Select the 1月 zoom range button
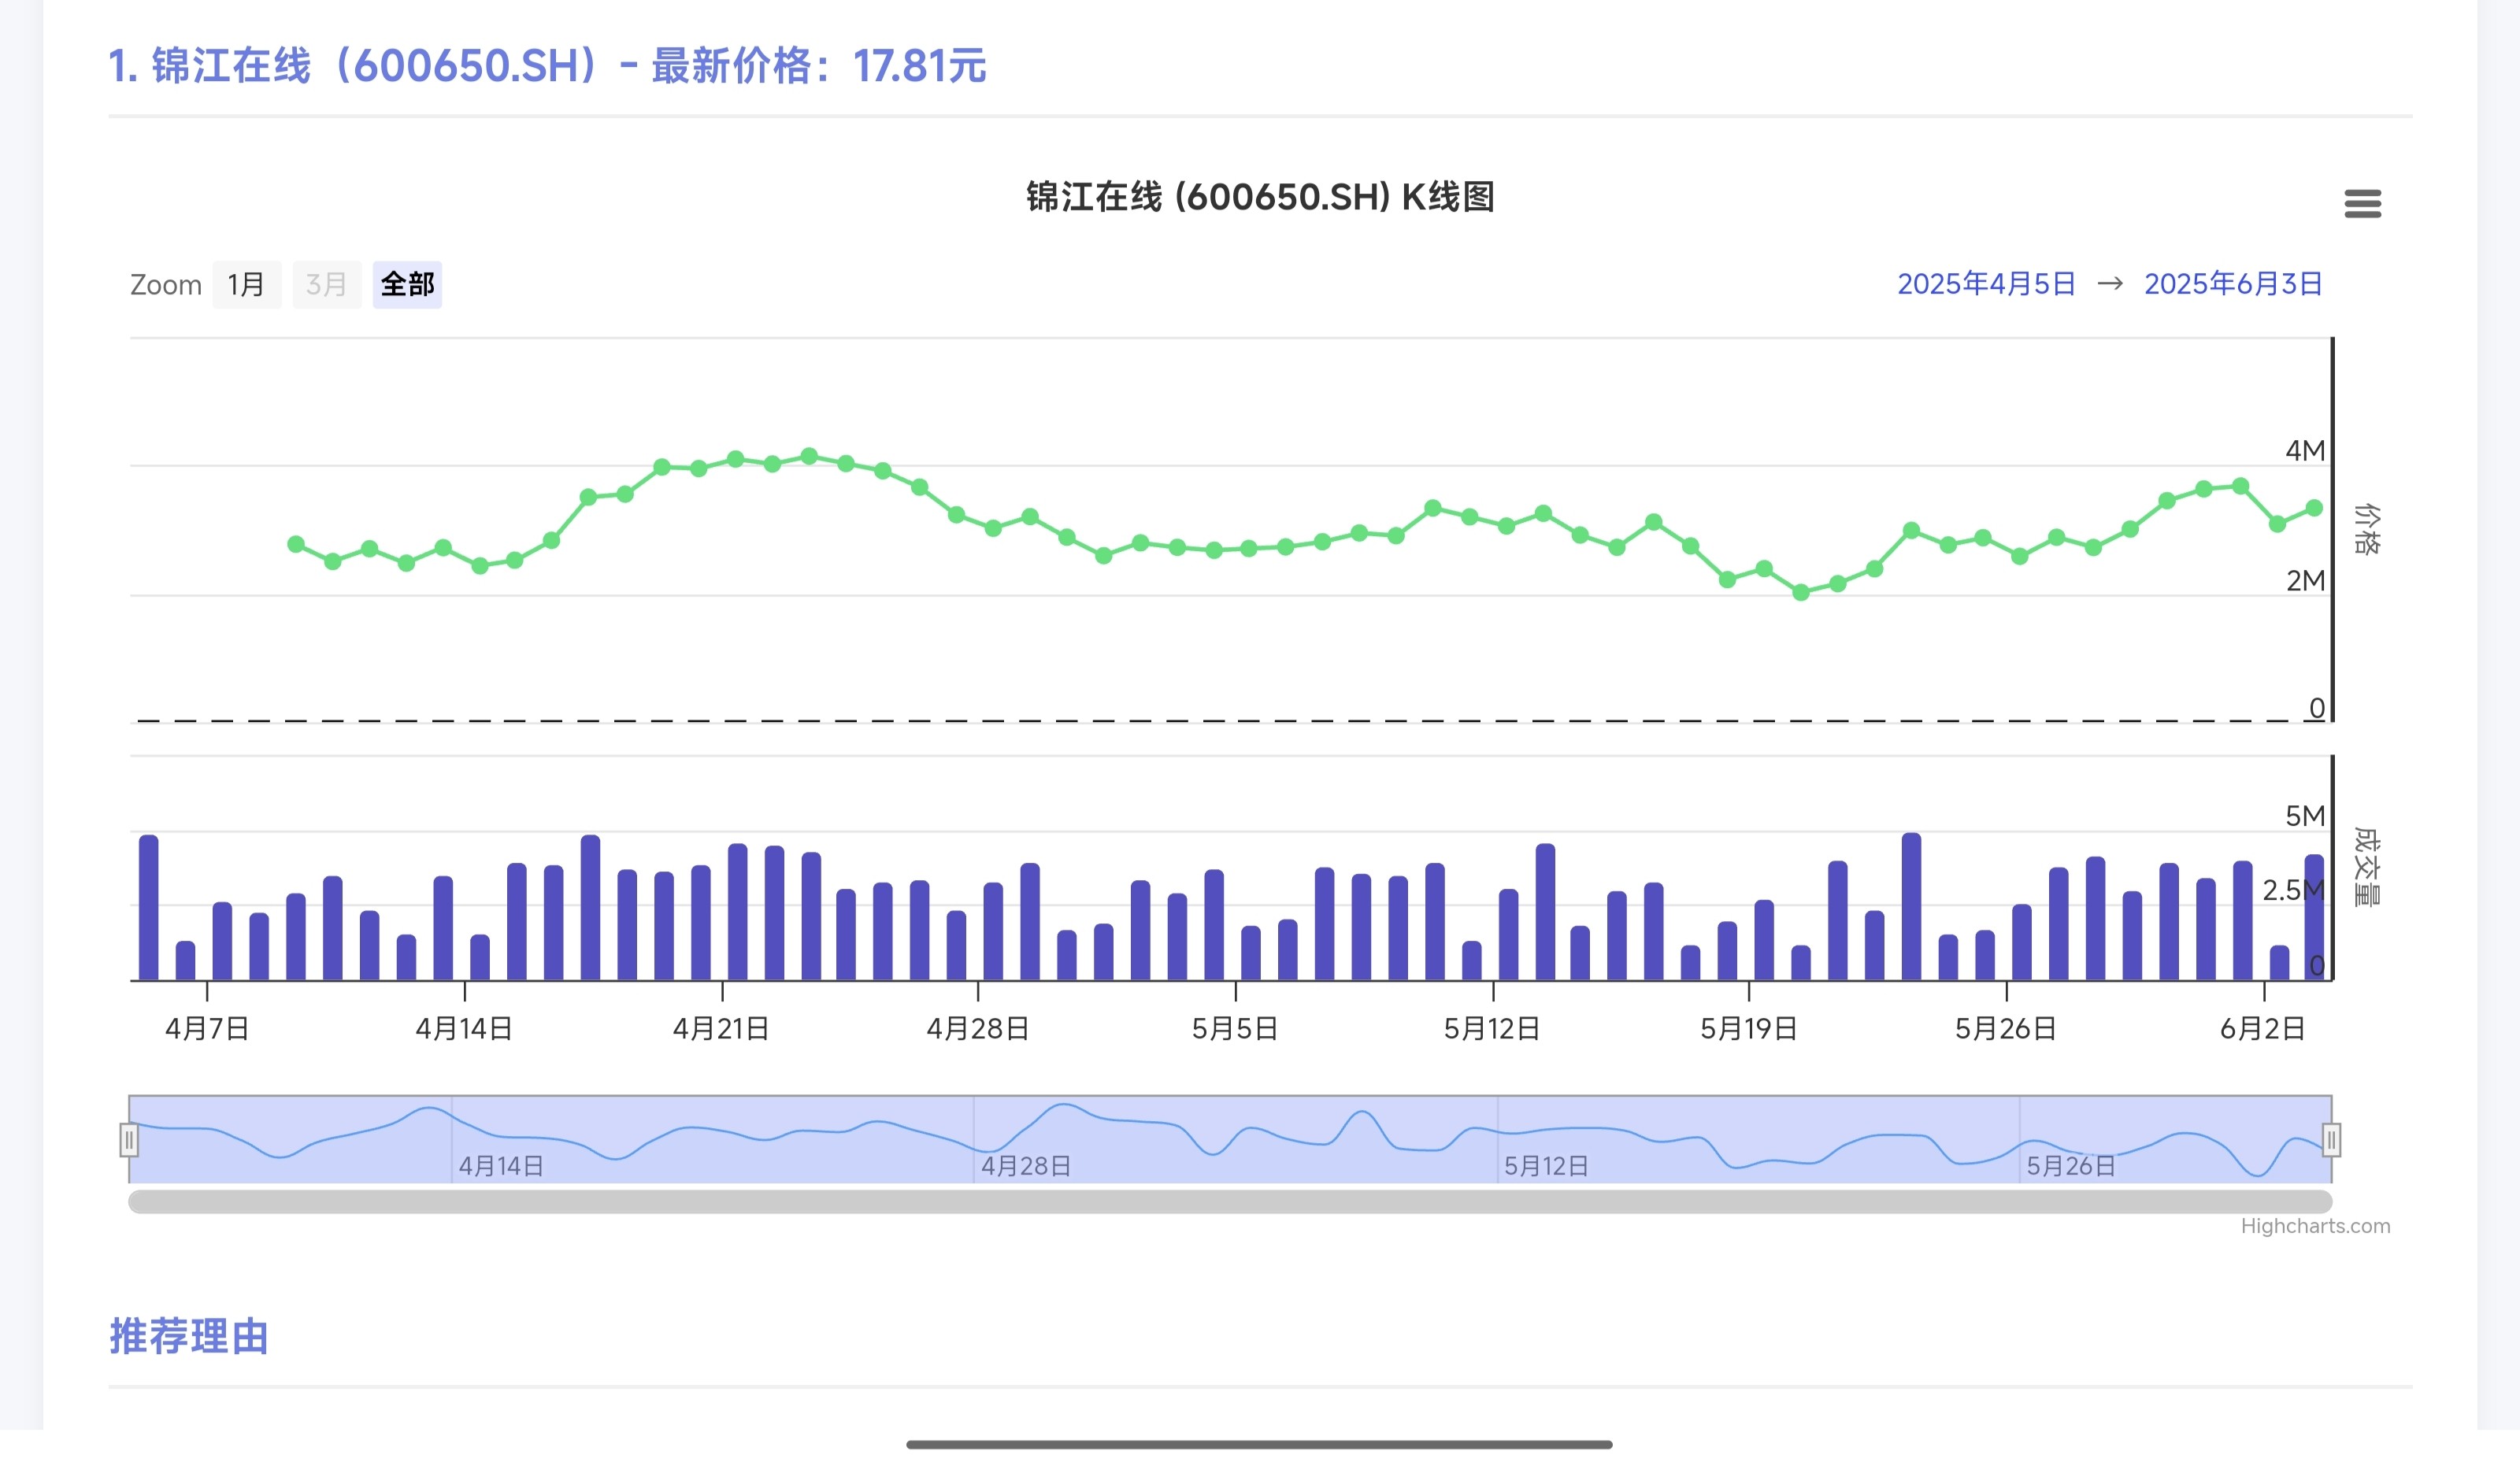This screenshot has height=1462, width=2520. pos(246,285)
